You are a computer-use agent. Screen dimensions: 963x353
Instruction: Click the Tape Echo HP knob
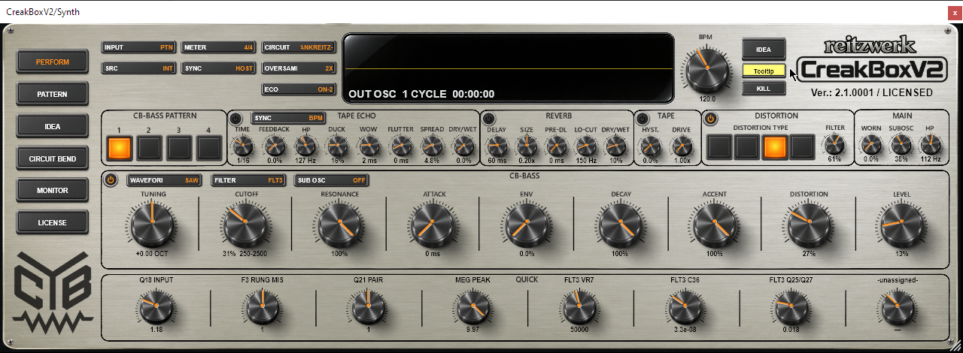pyautogui.click(x=306, y=145)
